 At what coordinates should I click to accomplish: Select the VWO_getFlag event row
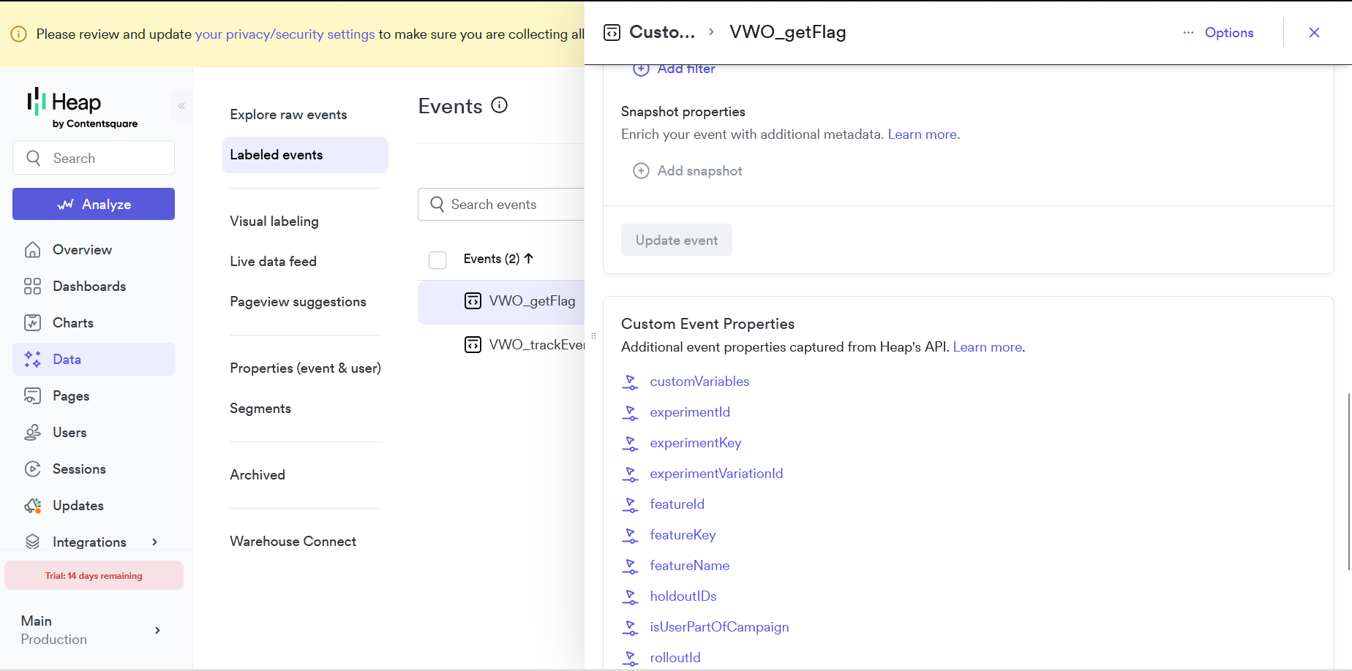[502, 302]
